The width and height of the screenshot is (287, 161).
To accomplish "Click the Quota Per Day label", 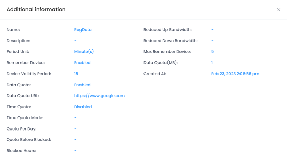I will pyautogui.click(x=21, y=129).
